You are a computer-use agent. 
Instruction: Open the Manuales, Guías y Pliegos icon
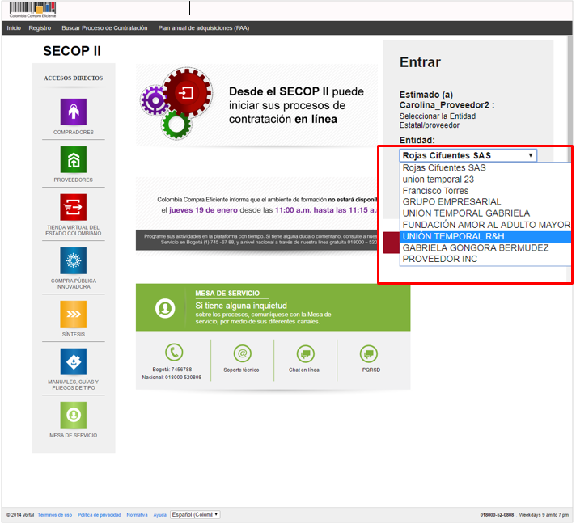[74, 361]
